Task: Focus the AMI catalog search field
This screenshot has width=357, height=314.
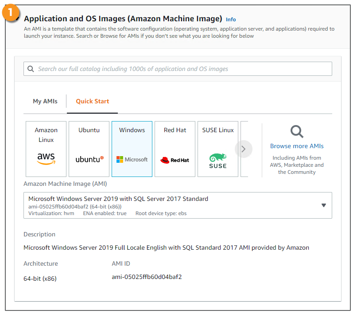Action: [x=182, y=69]
